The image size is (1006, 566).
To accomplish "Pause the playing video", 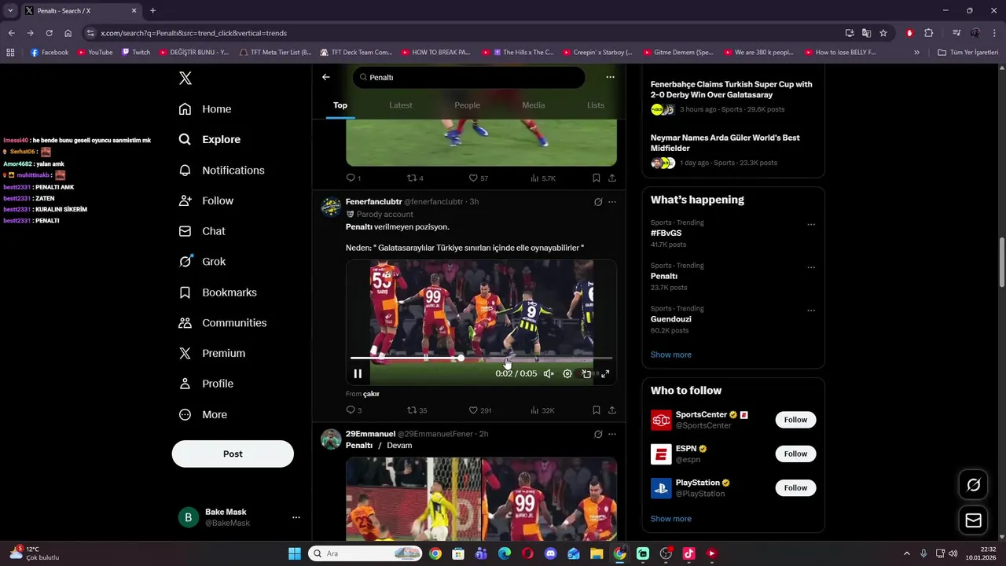I will coord(358,374).
